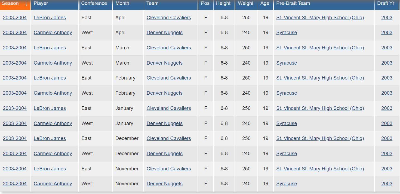Sort by the Conference column header

[x=94, y=3]
